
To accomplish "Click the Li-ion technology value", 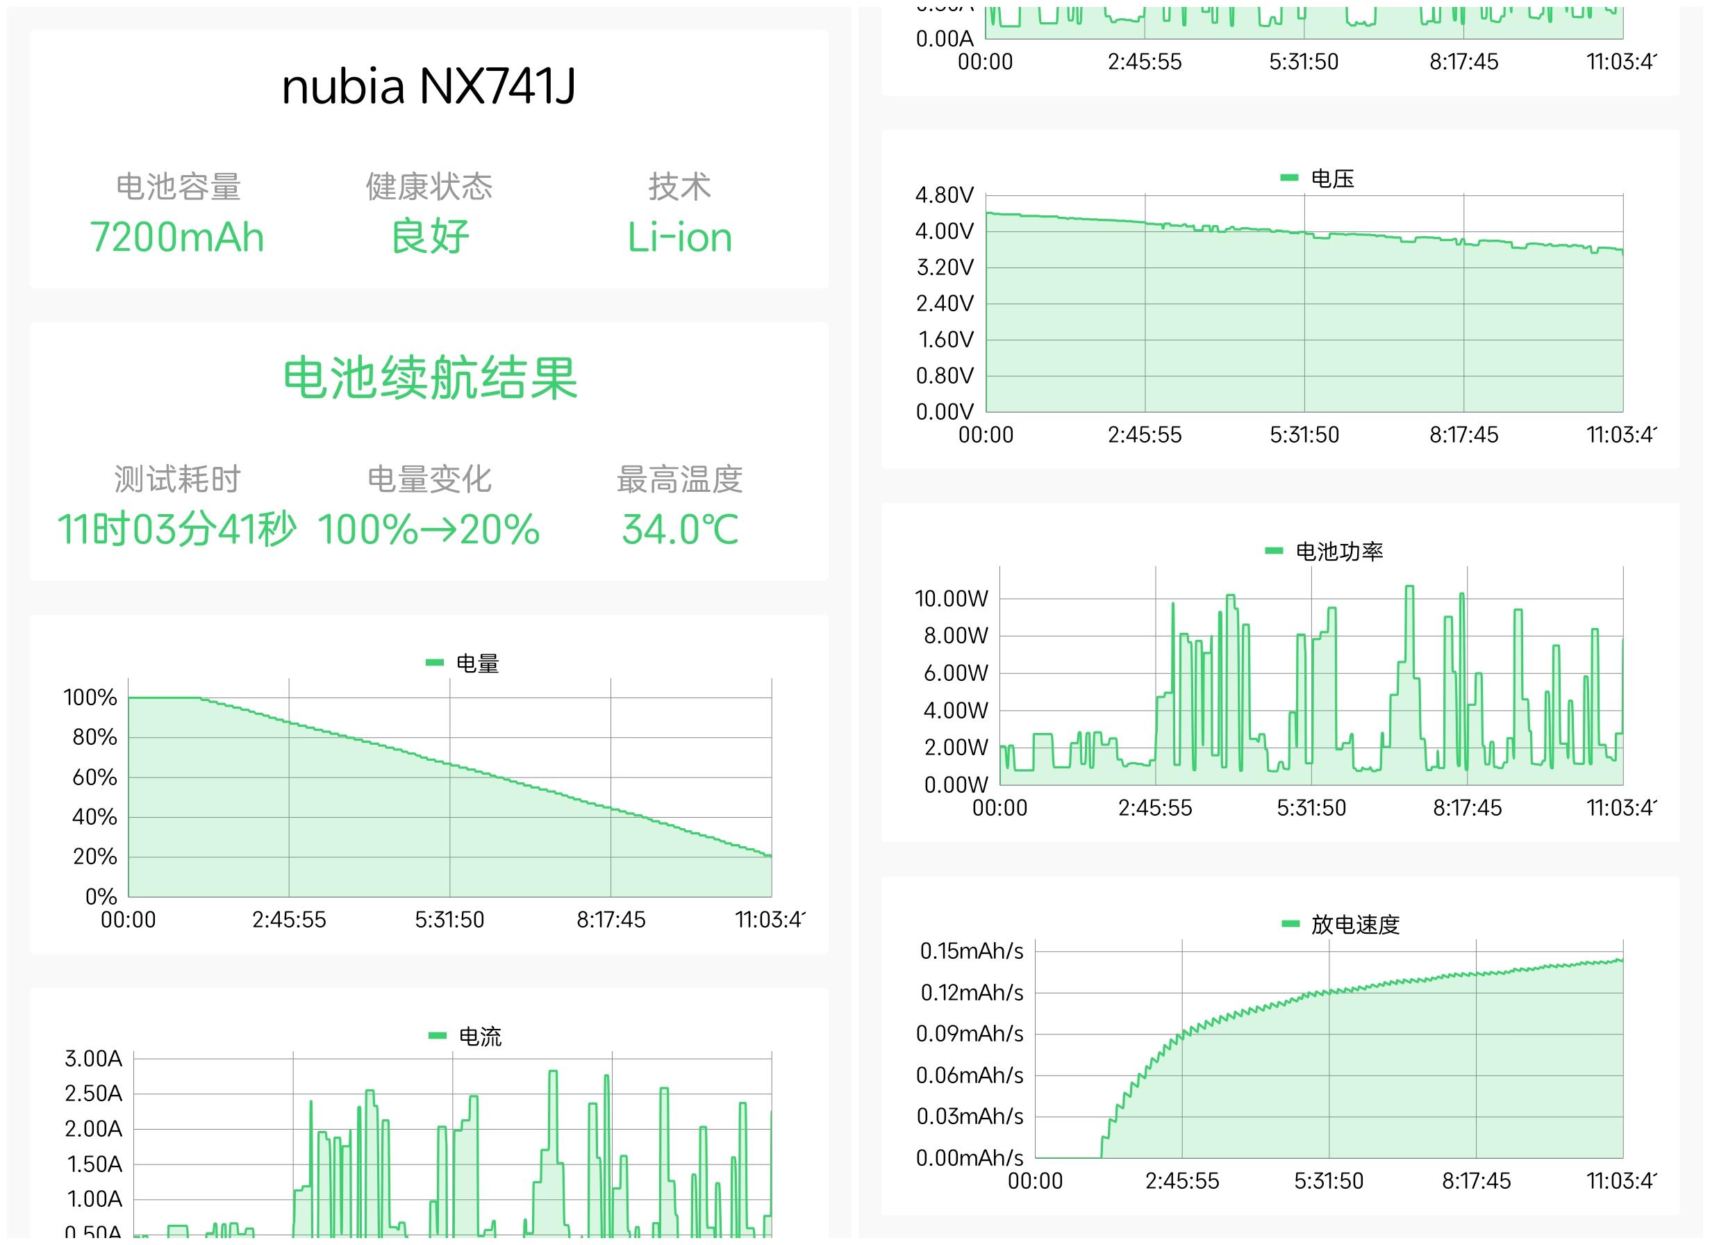I will click(679, 237).
